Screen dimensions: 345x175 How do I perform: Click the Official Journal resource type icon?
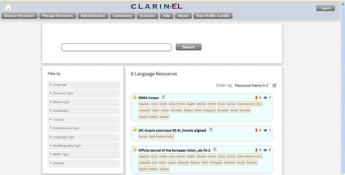click(135, 149)
